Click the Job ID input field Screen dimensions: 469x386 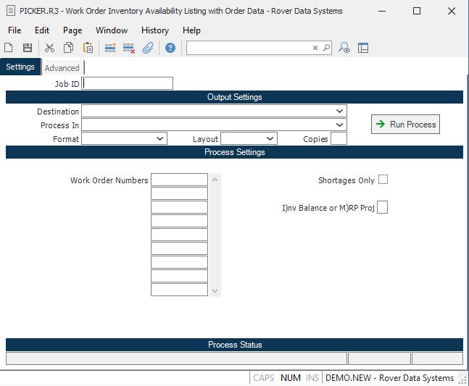point(128,83)
